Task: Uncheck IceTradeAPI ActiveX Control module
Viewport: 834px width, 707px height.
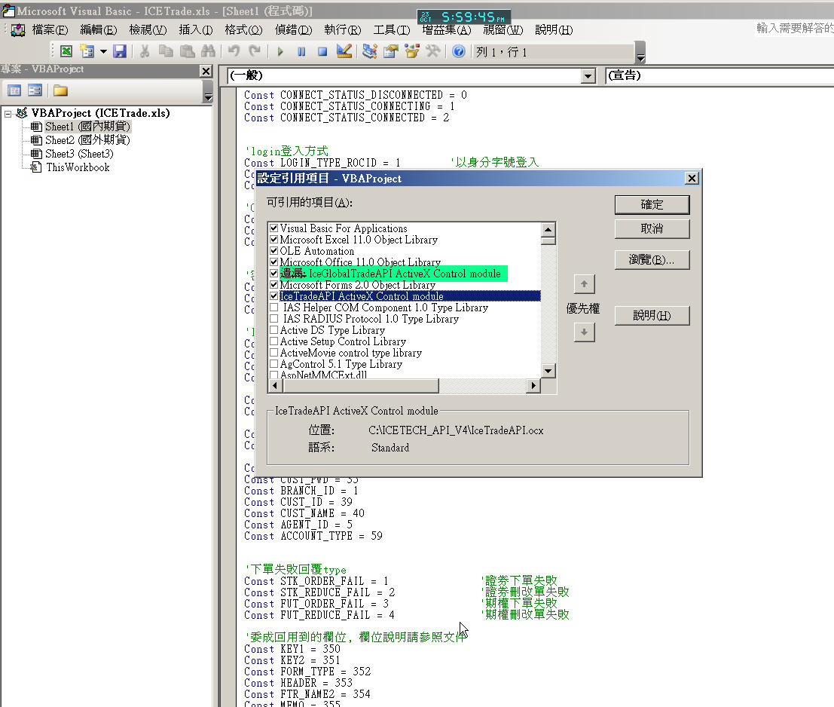Action: (x=274, y=295)
